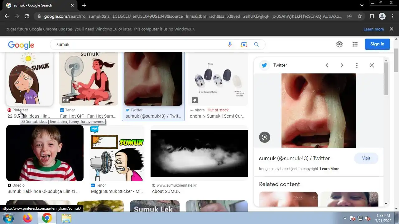Open the Google apps grid
This screenshot has height=224, width=399.
point(355,44)
